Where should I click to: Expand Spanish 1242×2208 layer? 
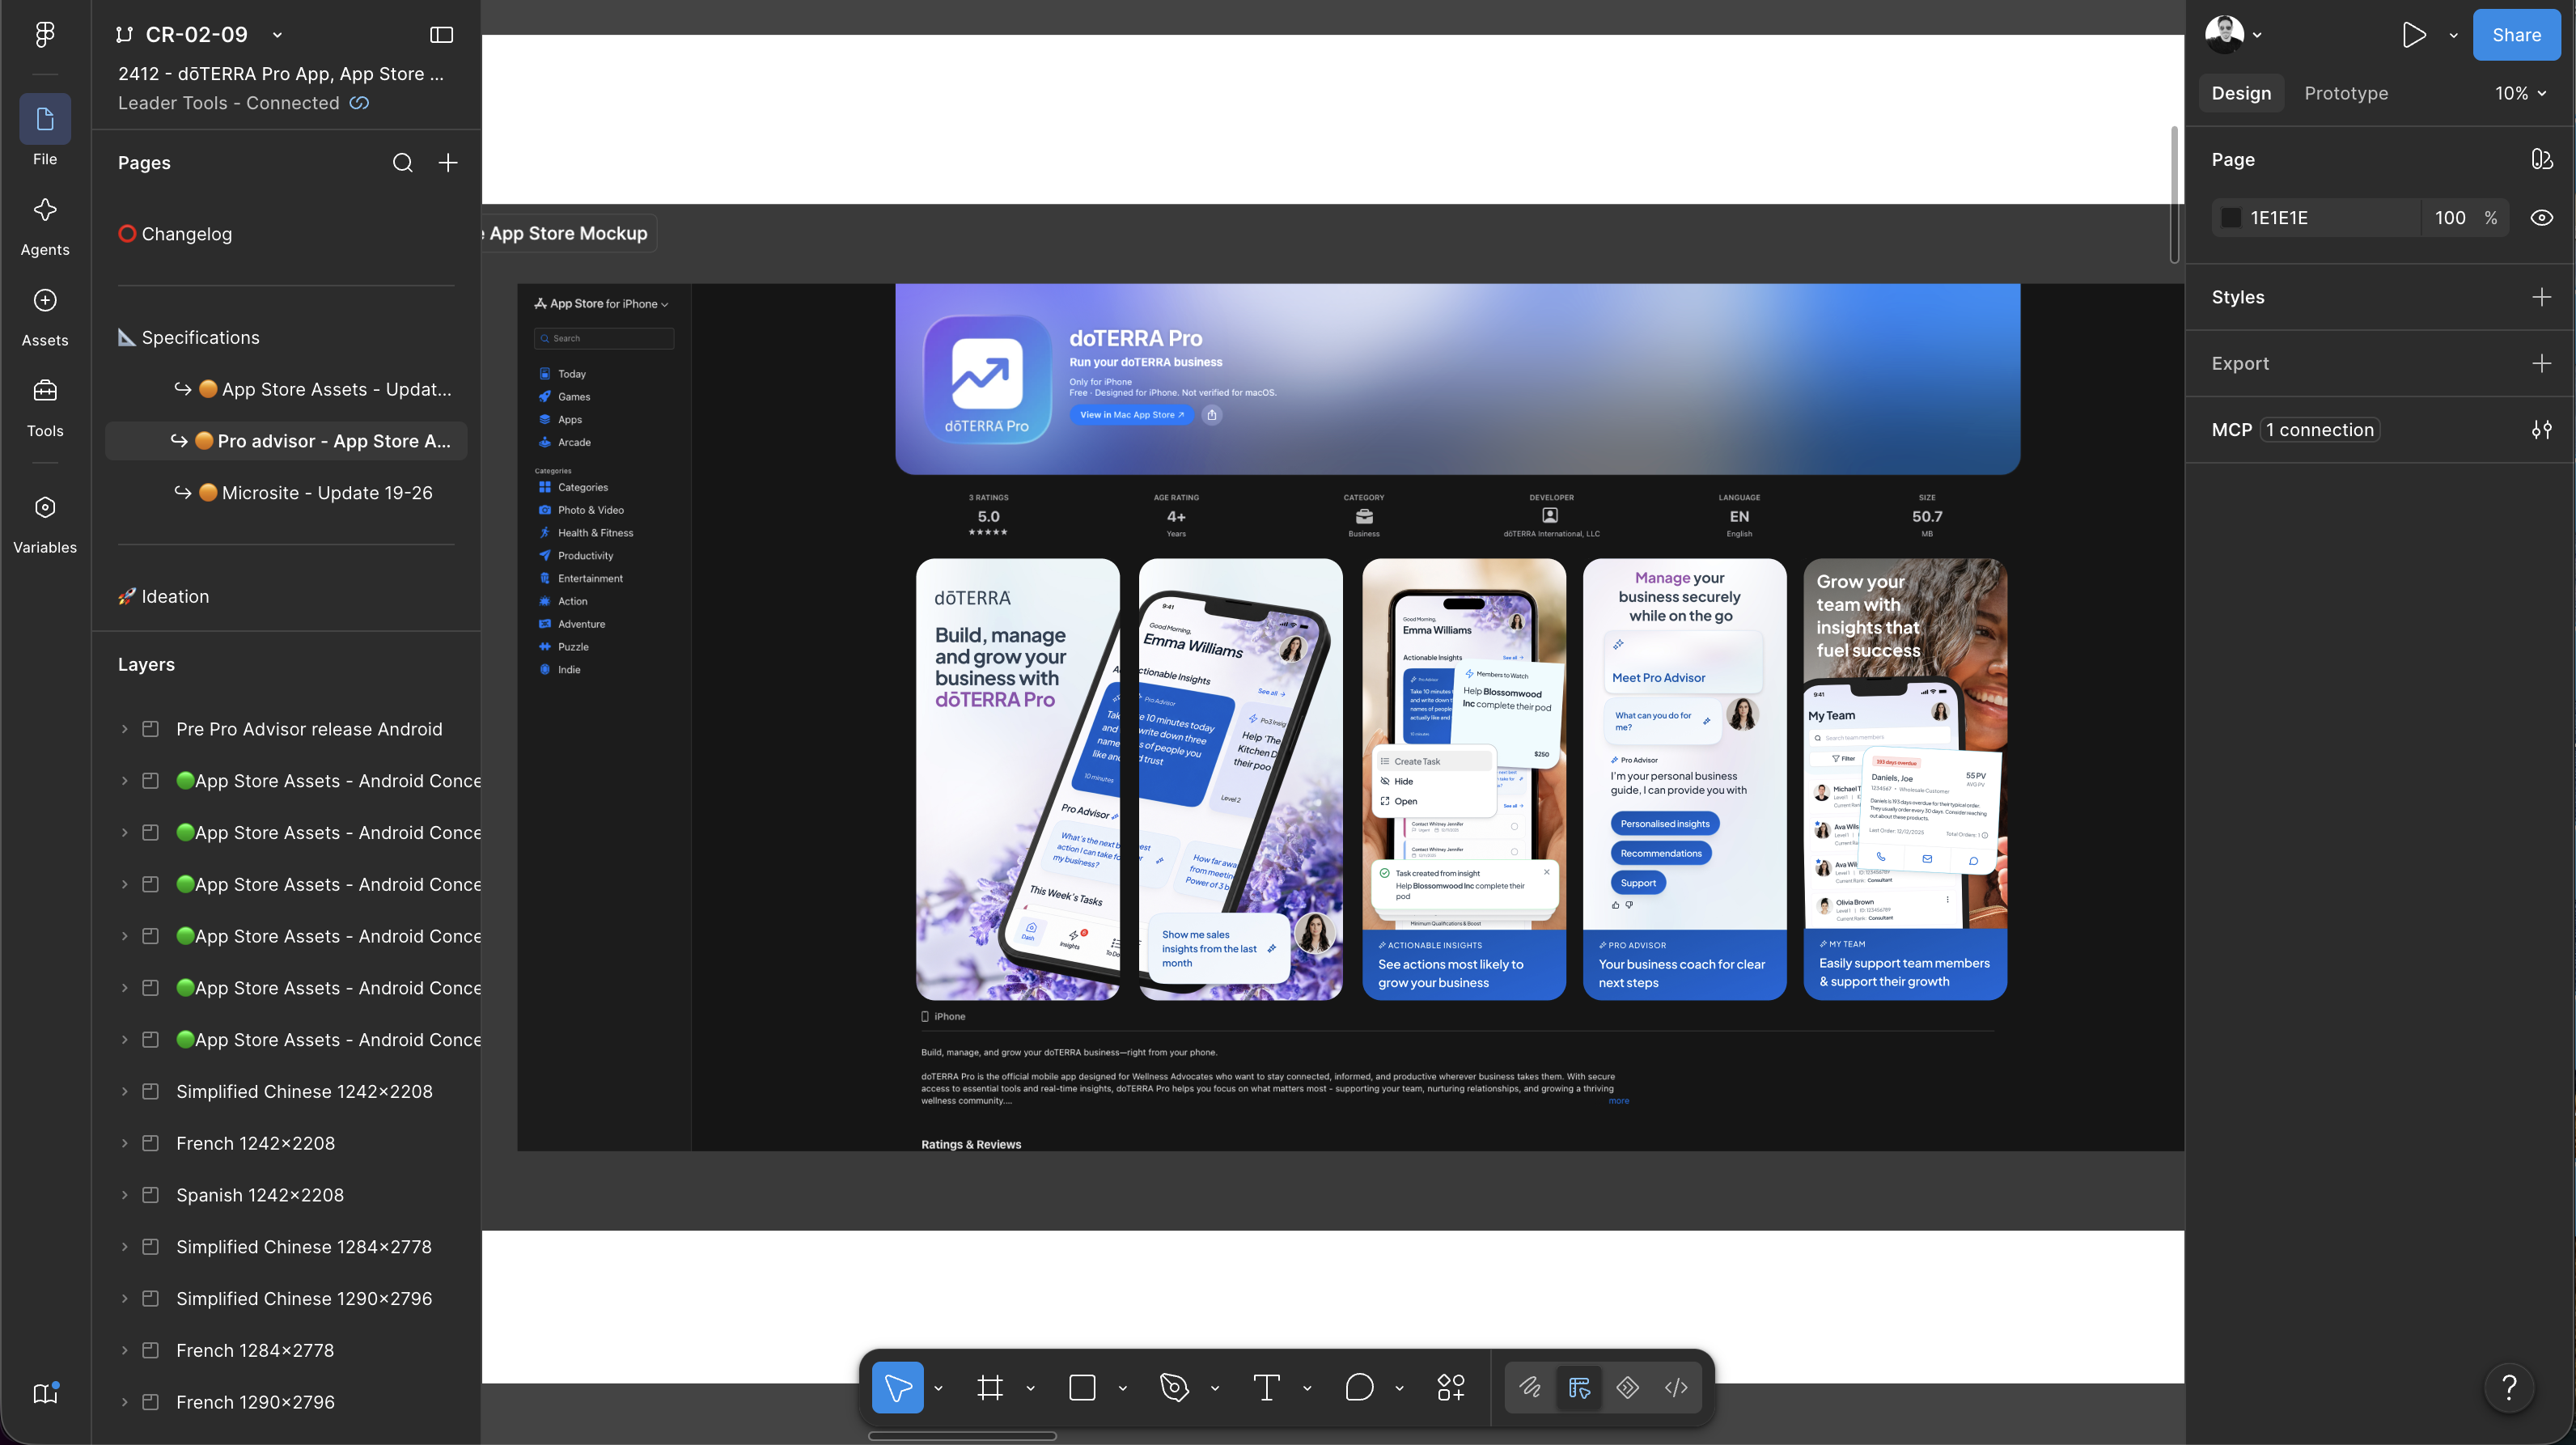tap(124, 1195)
